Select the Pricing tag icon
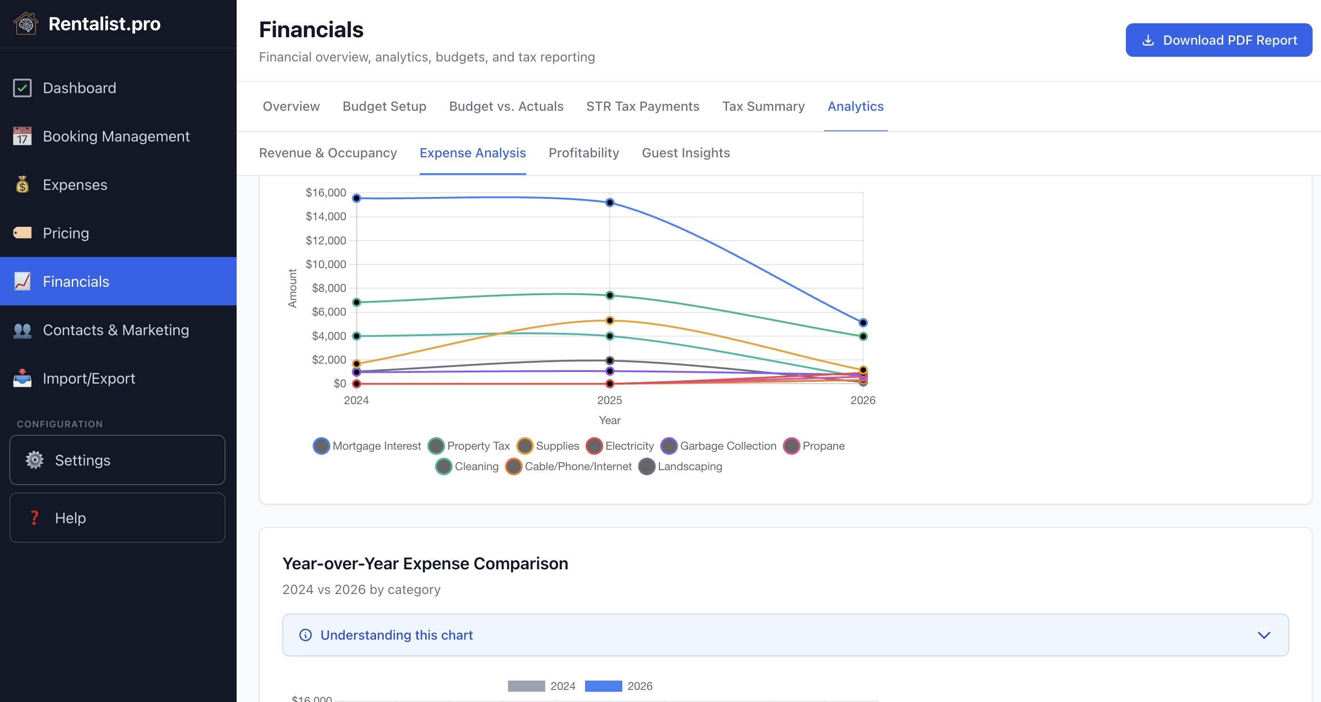Viewport: 1321px width, 702px height. click(x=22, y=233)
